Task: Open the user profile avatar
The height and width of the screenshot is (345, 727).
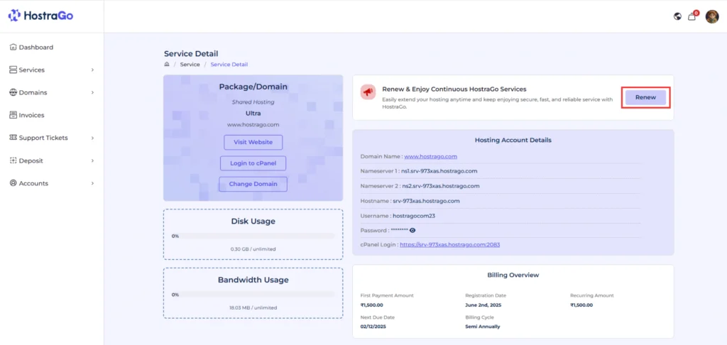Action: pyautogui.click(x=711, y=17)
